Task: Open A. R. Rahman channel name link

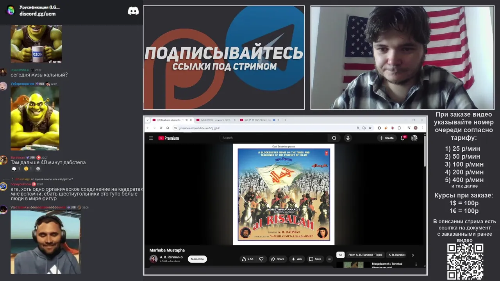Action: coord(170,257)
